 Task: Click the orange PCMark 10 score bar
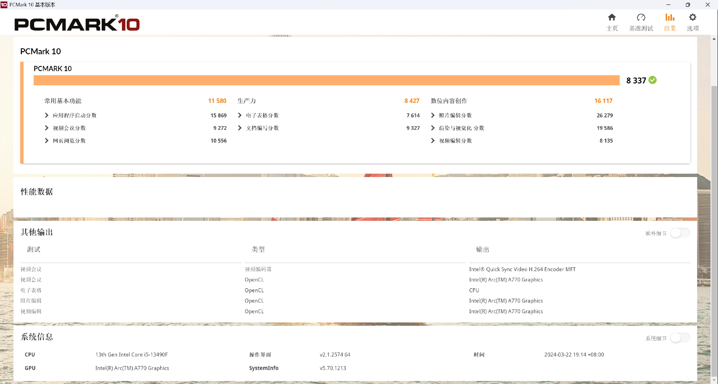pyautogui.click(x=326, y=80)
